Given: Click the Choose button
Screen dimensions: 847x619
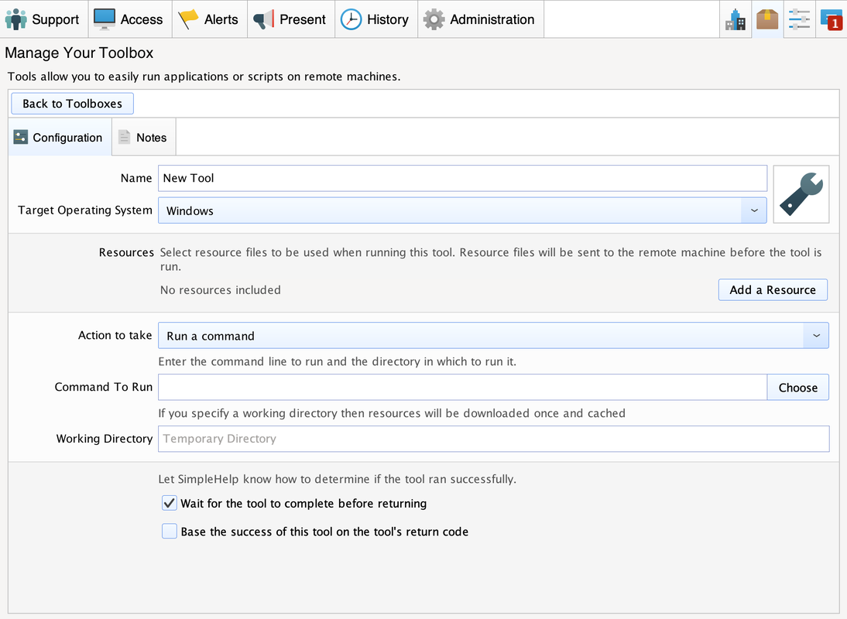Looking at the screenshot, I should click(798, 388).
